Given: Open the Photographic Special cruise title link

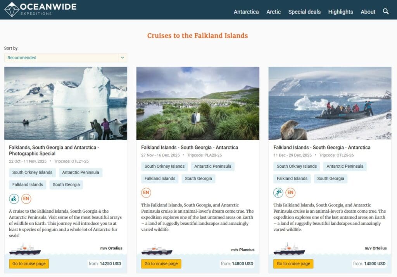Looking at the screenshot, I should point(54,150).
